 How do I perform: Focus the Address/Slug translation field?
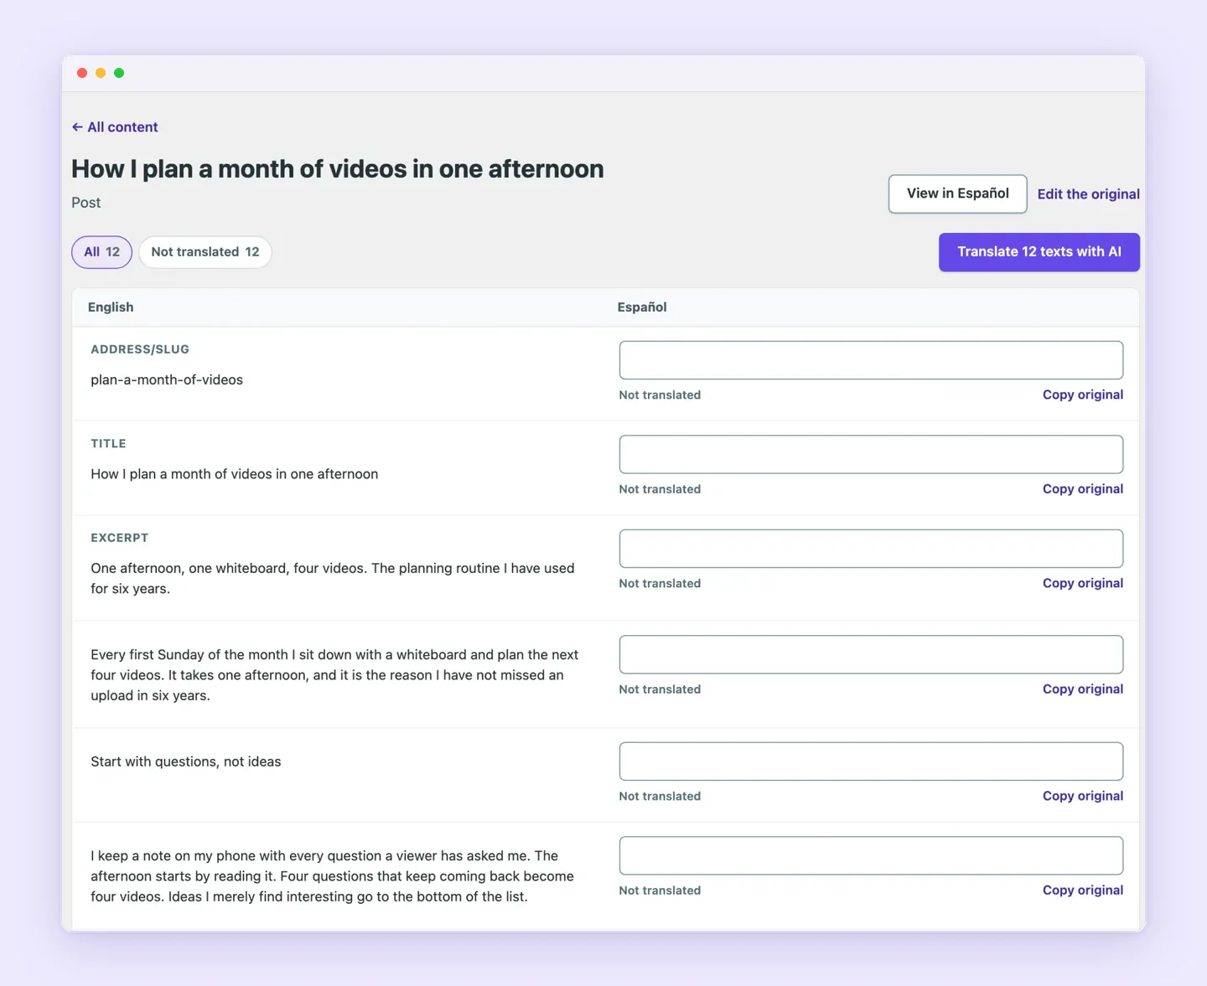pyautogui.click(x=871, y=360)
